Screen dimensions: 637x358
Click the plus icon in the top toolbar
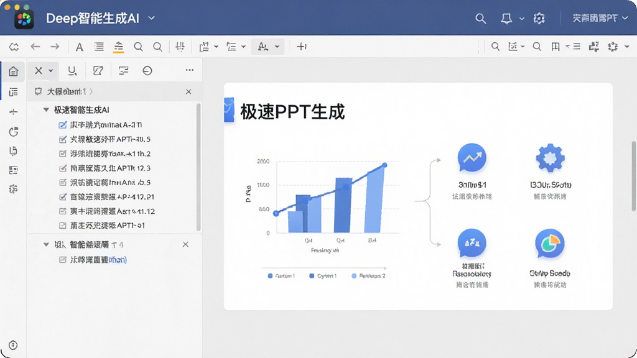coord(302,47)
